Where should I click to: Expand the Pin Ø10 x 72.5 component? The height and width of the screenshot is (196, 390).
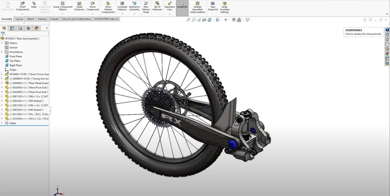click(2, 114)
